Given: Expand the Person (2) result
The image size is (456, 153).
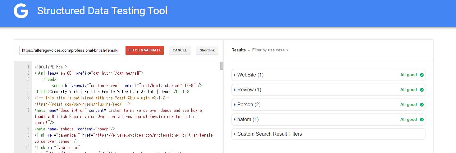Looking at the screenshot, I should (328, 105).
